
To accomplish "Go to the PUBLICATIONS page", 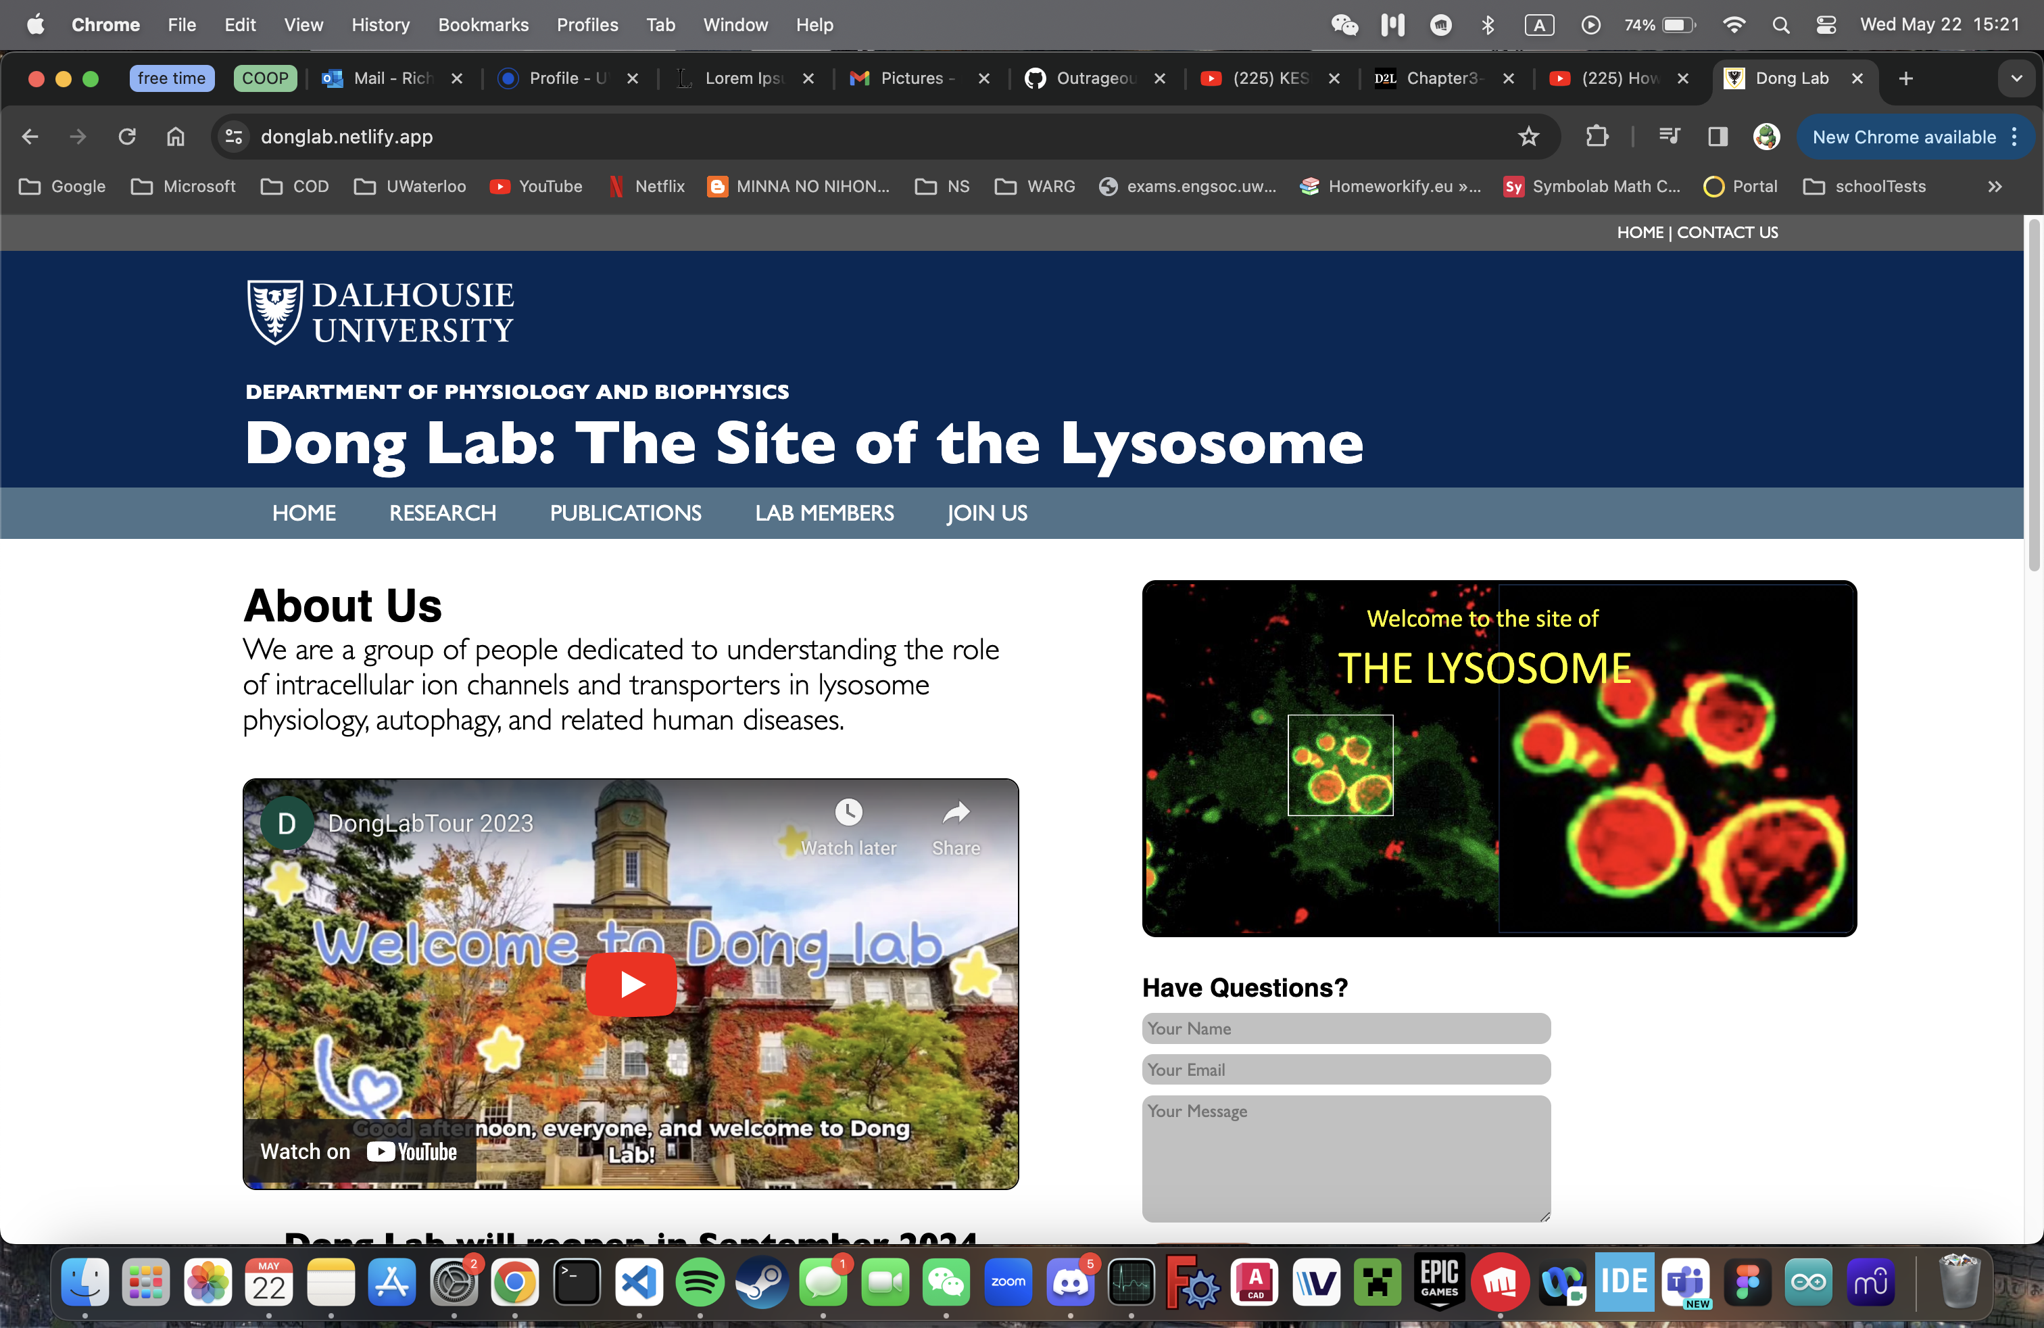I will pos(625,513).
